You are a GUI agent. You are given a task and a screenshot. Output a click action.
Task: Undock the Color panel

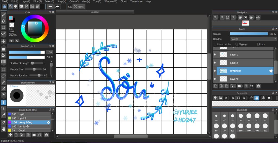50,12
